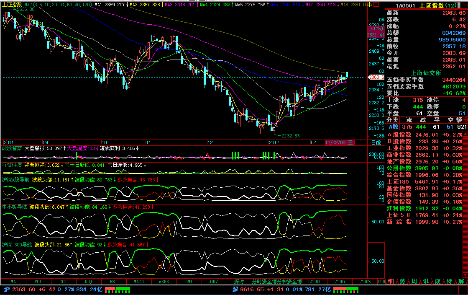Image resolution: width=468 pixels, height=295 pixels.
Task: Open the 分钟资金博 tab
Action: 289,282
